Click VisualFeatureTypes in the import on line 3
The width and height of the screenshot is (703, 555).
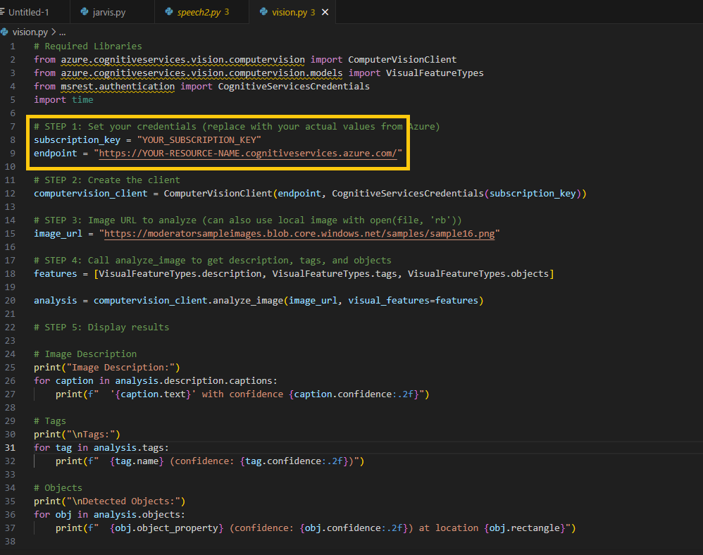coord(435,73)
